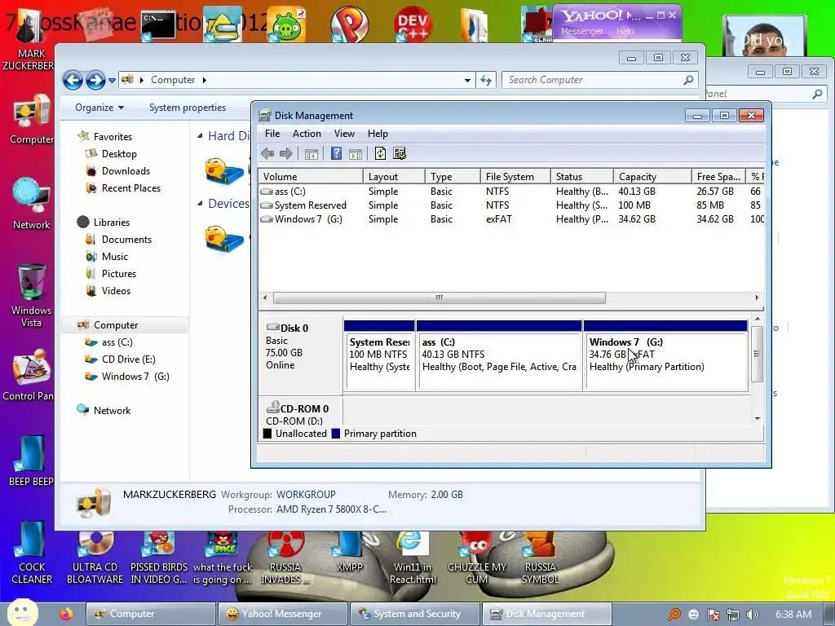Select CD Drive (E:) in navigation pane

coord(128,359)
